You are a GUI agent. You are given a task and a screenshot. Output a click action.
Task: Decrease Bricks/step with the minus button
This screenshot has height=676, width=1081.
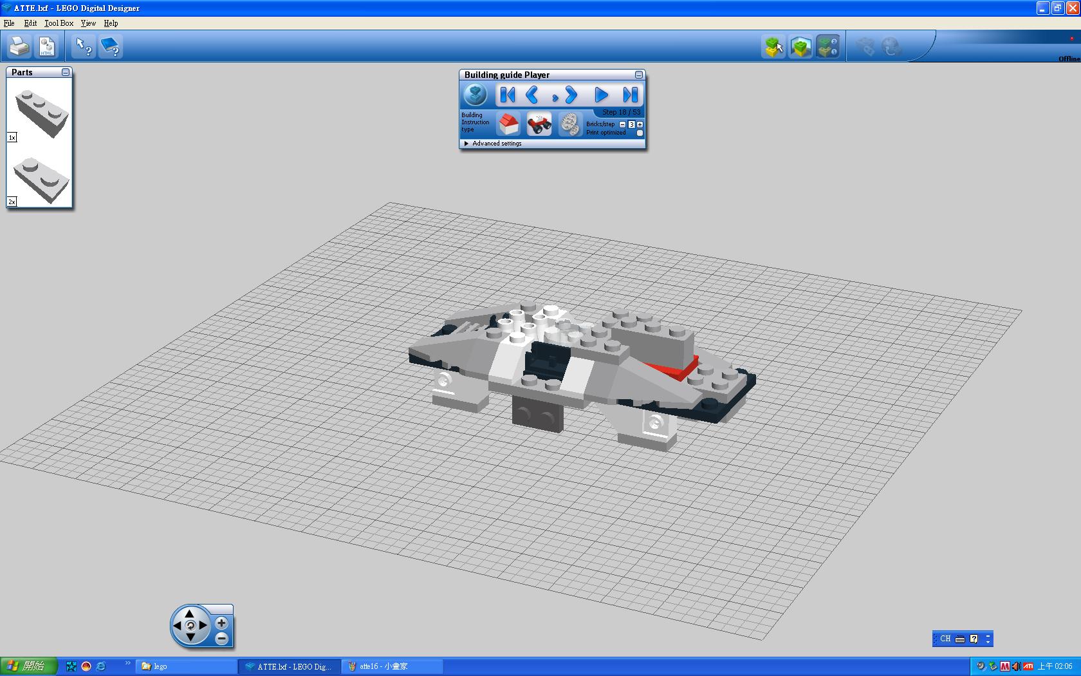pos(622,124)
